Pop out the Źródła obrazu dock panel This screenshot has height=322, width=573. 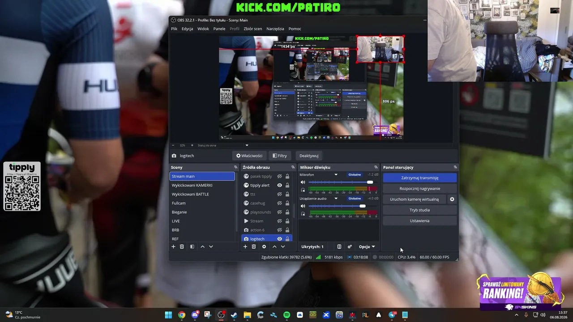(x=292, y=167)
